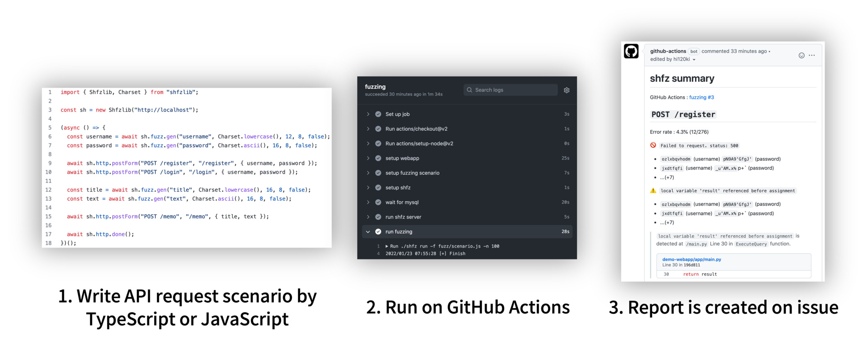Expand the Set up job step
This screenshot has width=866, height=340.
coord(368,114)
